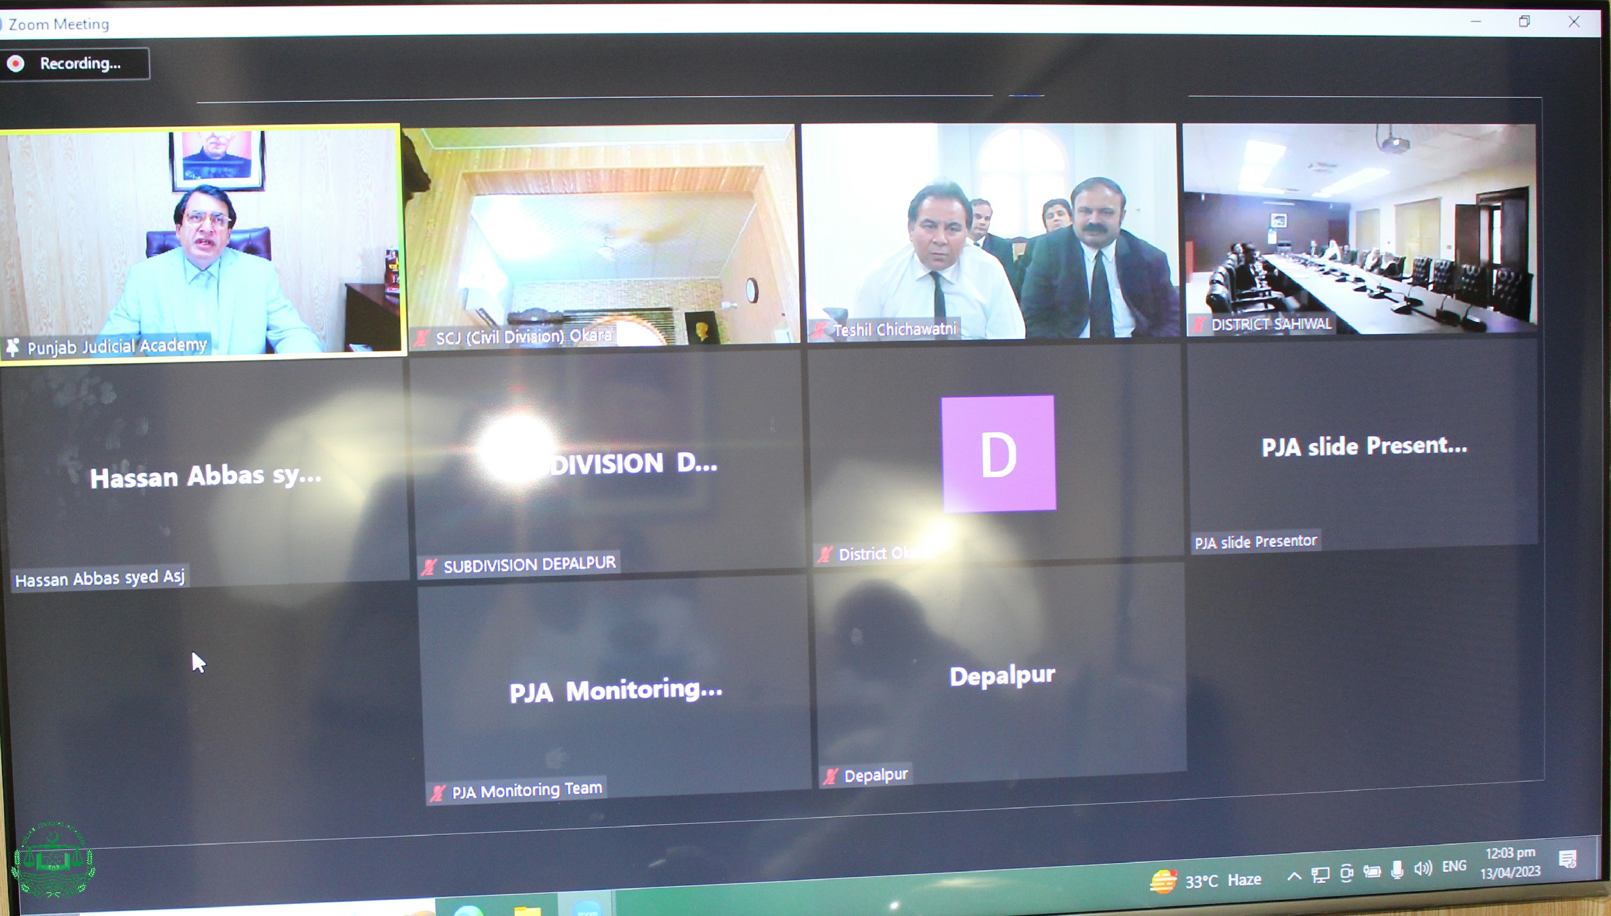Select the PJA slide Presentor tile
The image size is (1611, 916).
click(x=1363, y=446)
